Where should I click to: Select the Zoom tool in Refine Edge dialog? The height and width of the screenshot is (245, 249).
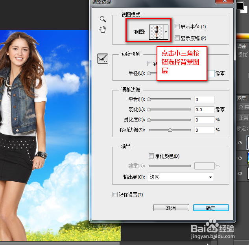103,19
